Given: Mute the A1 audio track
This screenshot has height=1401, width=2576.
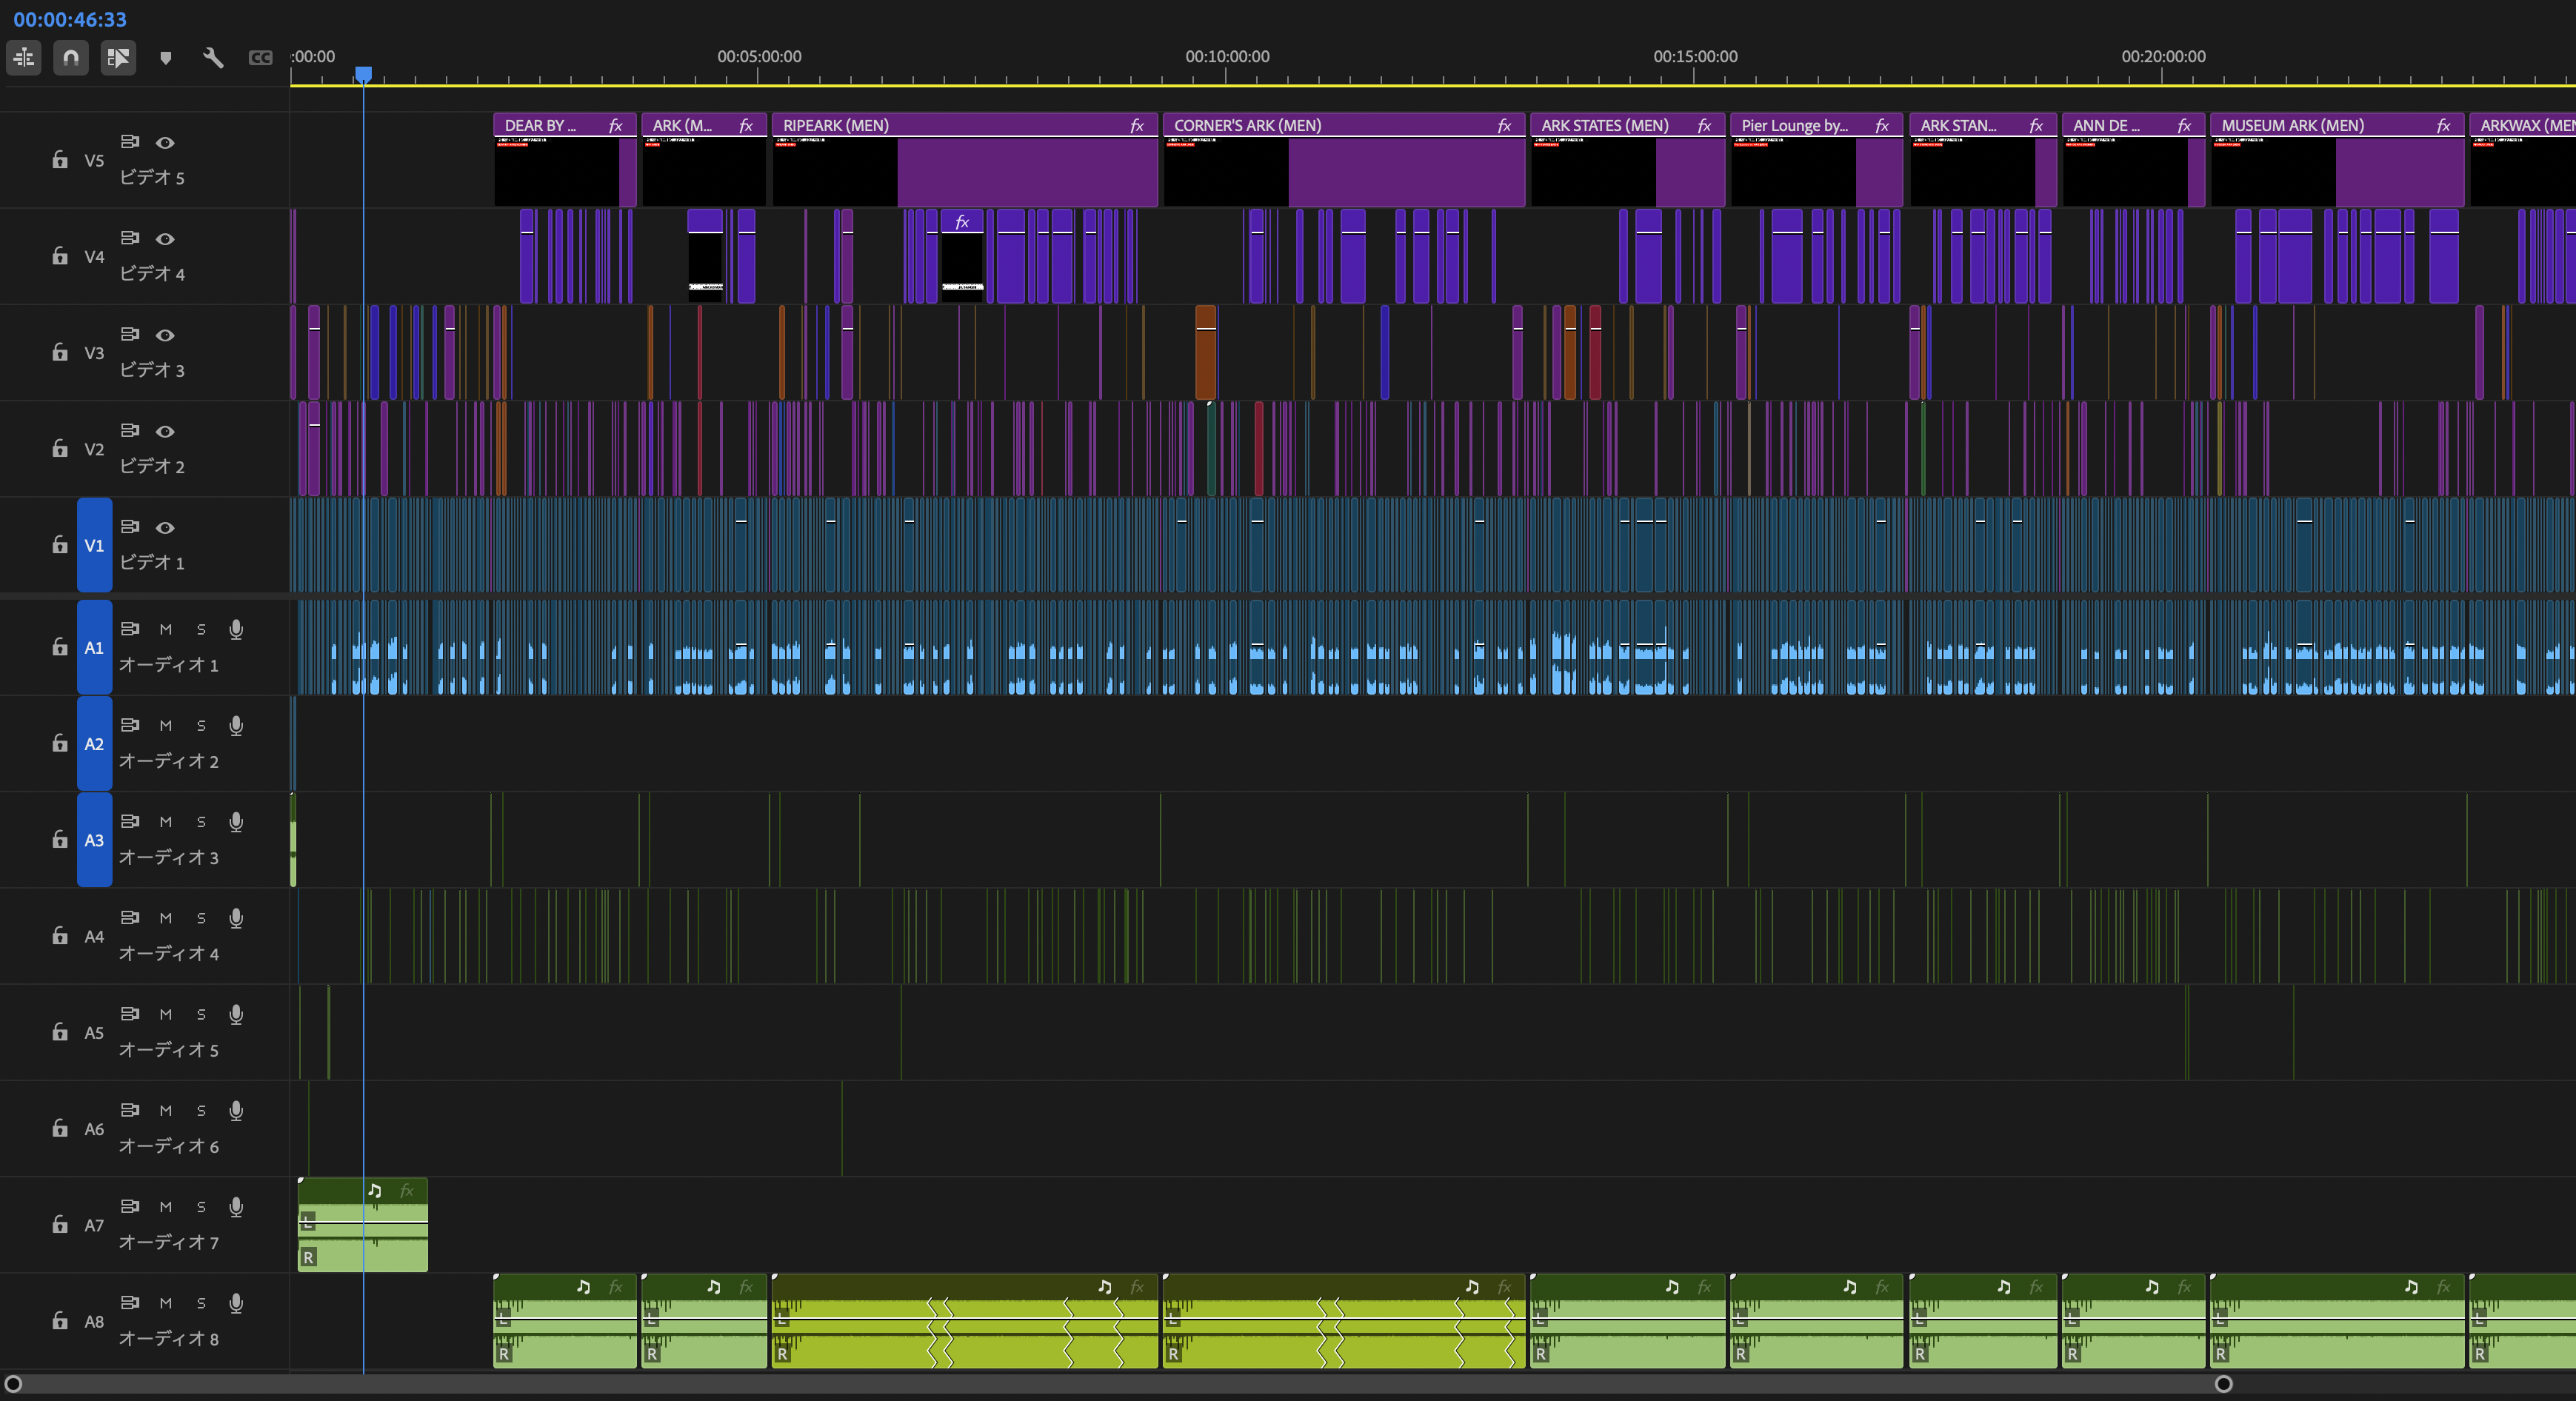Looking at the screenshot, I should 166,629.
